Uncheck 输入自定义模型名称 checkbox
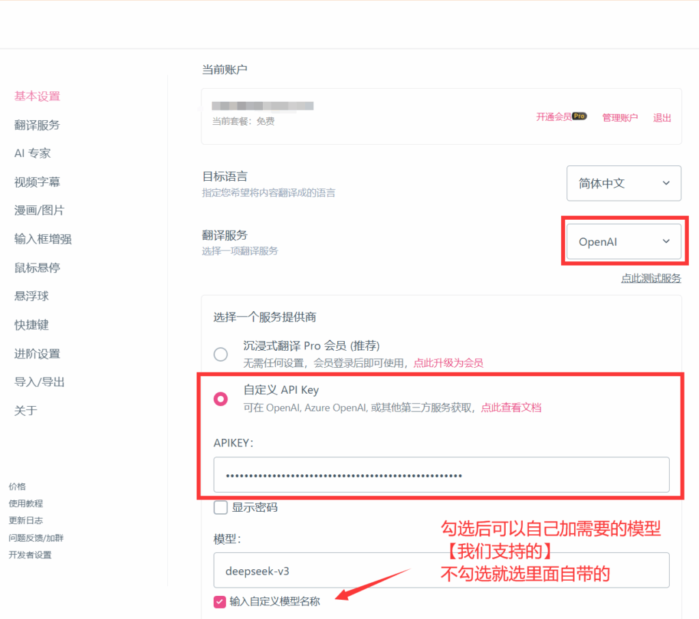 click(220, 601)
